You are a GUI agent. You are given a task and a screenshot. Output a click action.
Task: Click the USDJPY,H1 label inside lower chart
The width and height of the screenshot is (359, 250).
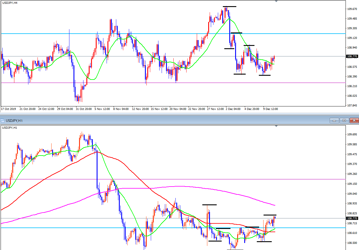[9, 127]
